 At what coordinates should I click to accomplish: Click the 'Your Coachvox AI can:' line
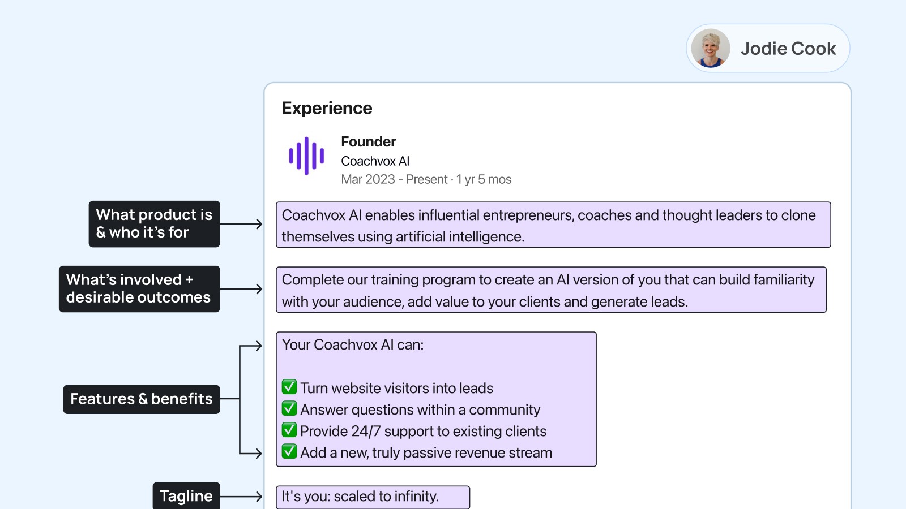click(353, 345)
